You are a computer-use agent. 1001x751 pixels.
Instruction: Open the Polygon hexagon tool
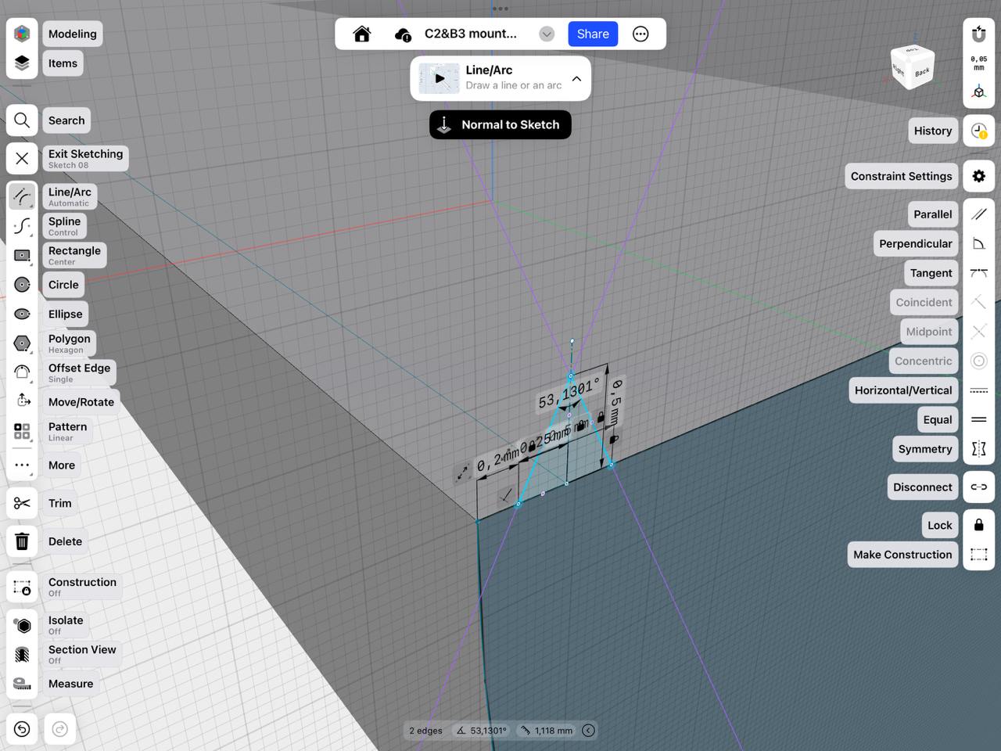[22, 343]
